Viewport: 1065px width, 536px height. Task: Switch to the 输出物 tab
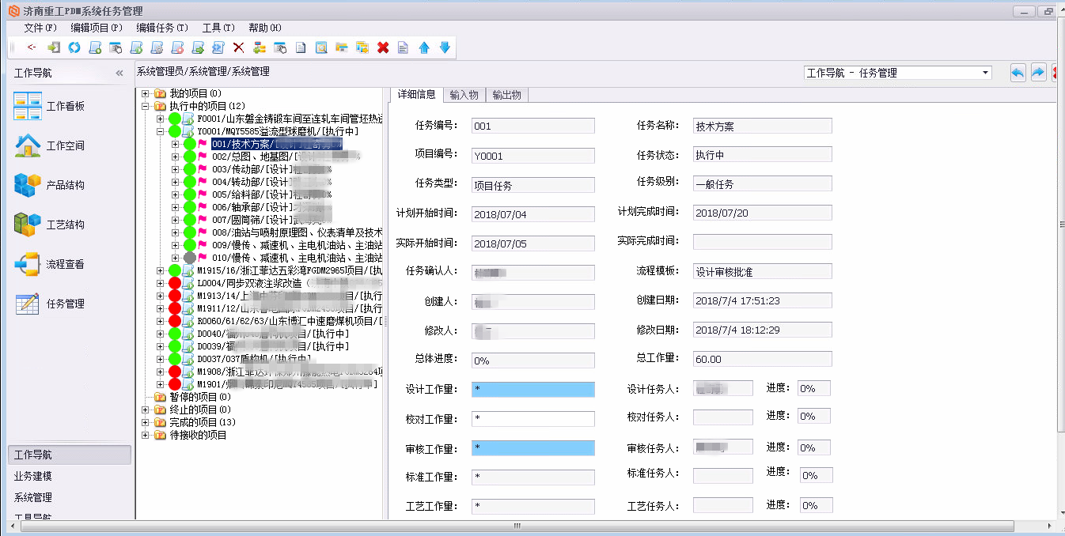(506, 95)
